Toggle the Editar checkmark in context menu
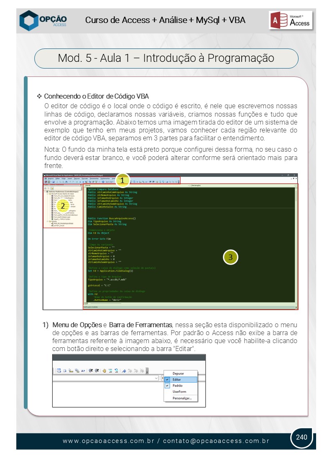332x458 pixels. (x=167, y=379)
